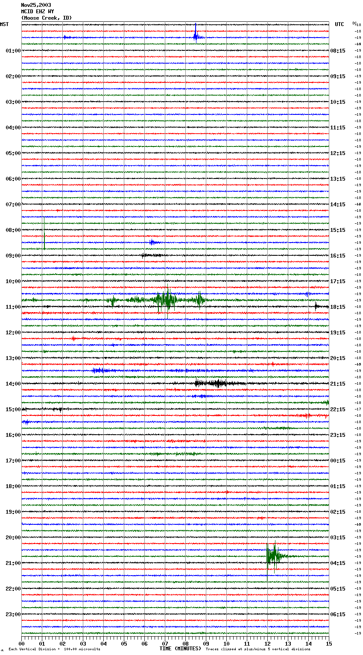Screen dimensions: 363x655
Task: Click the 08:15 UTC time label
Action: click(338, 51)
